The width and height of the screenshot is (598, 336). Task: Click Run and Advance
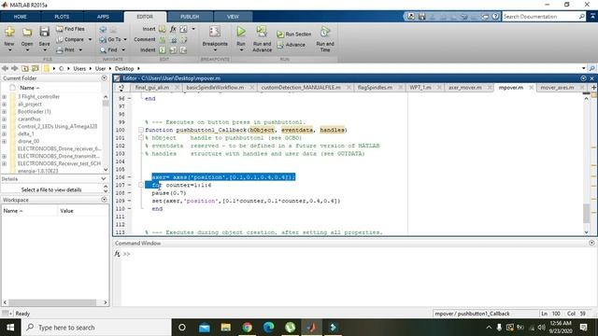(x=262, y=38)
